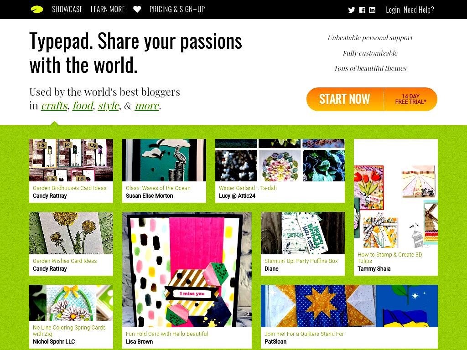The width and height of the screenshot is (467, 350).
Task: Open the heart icon in navigation
Action: (x=137, y=10)
